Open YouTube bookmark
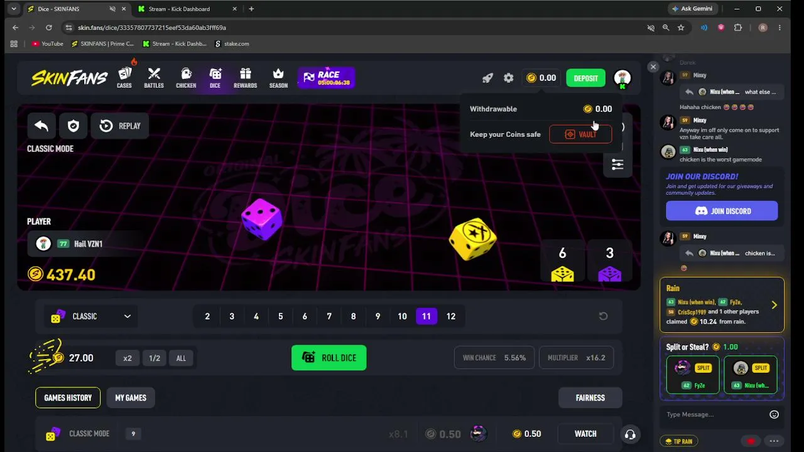 click(x=47, y=44)
